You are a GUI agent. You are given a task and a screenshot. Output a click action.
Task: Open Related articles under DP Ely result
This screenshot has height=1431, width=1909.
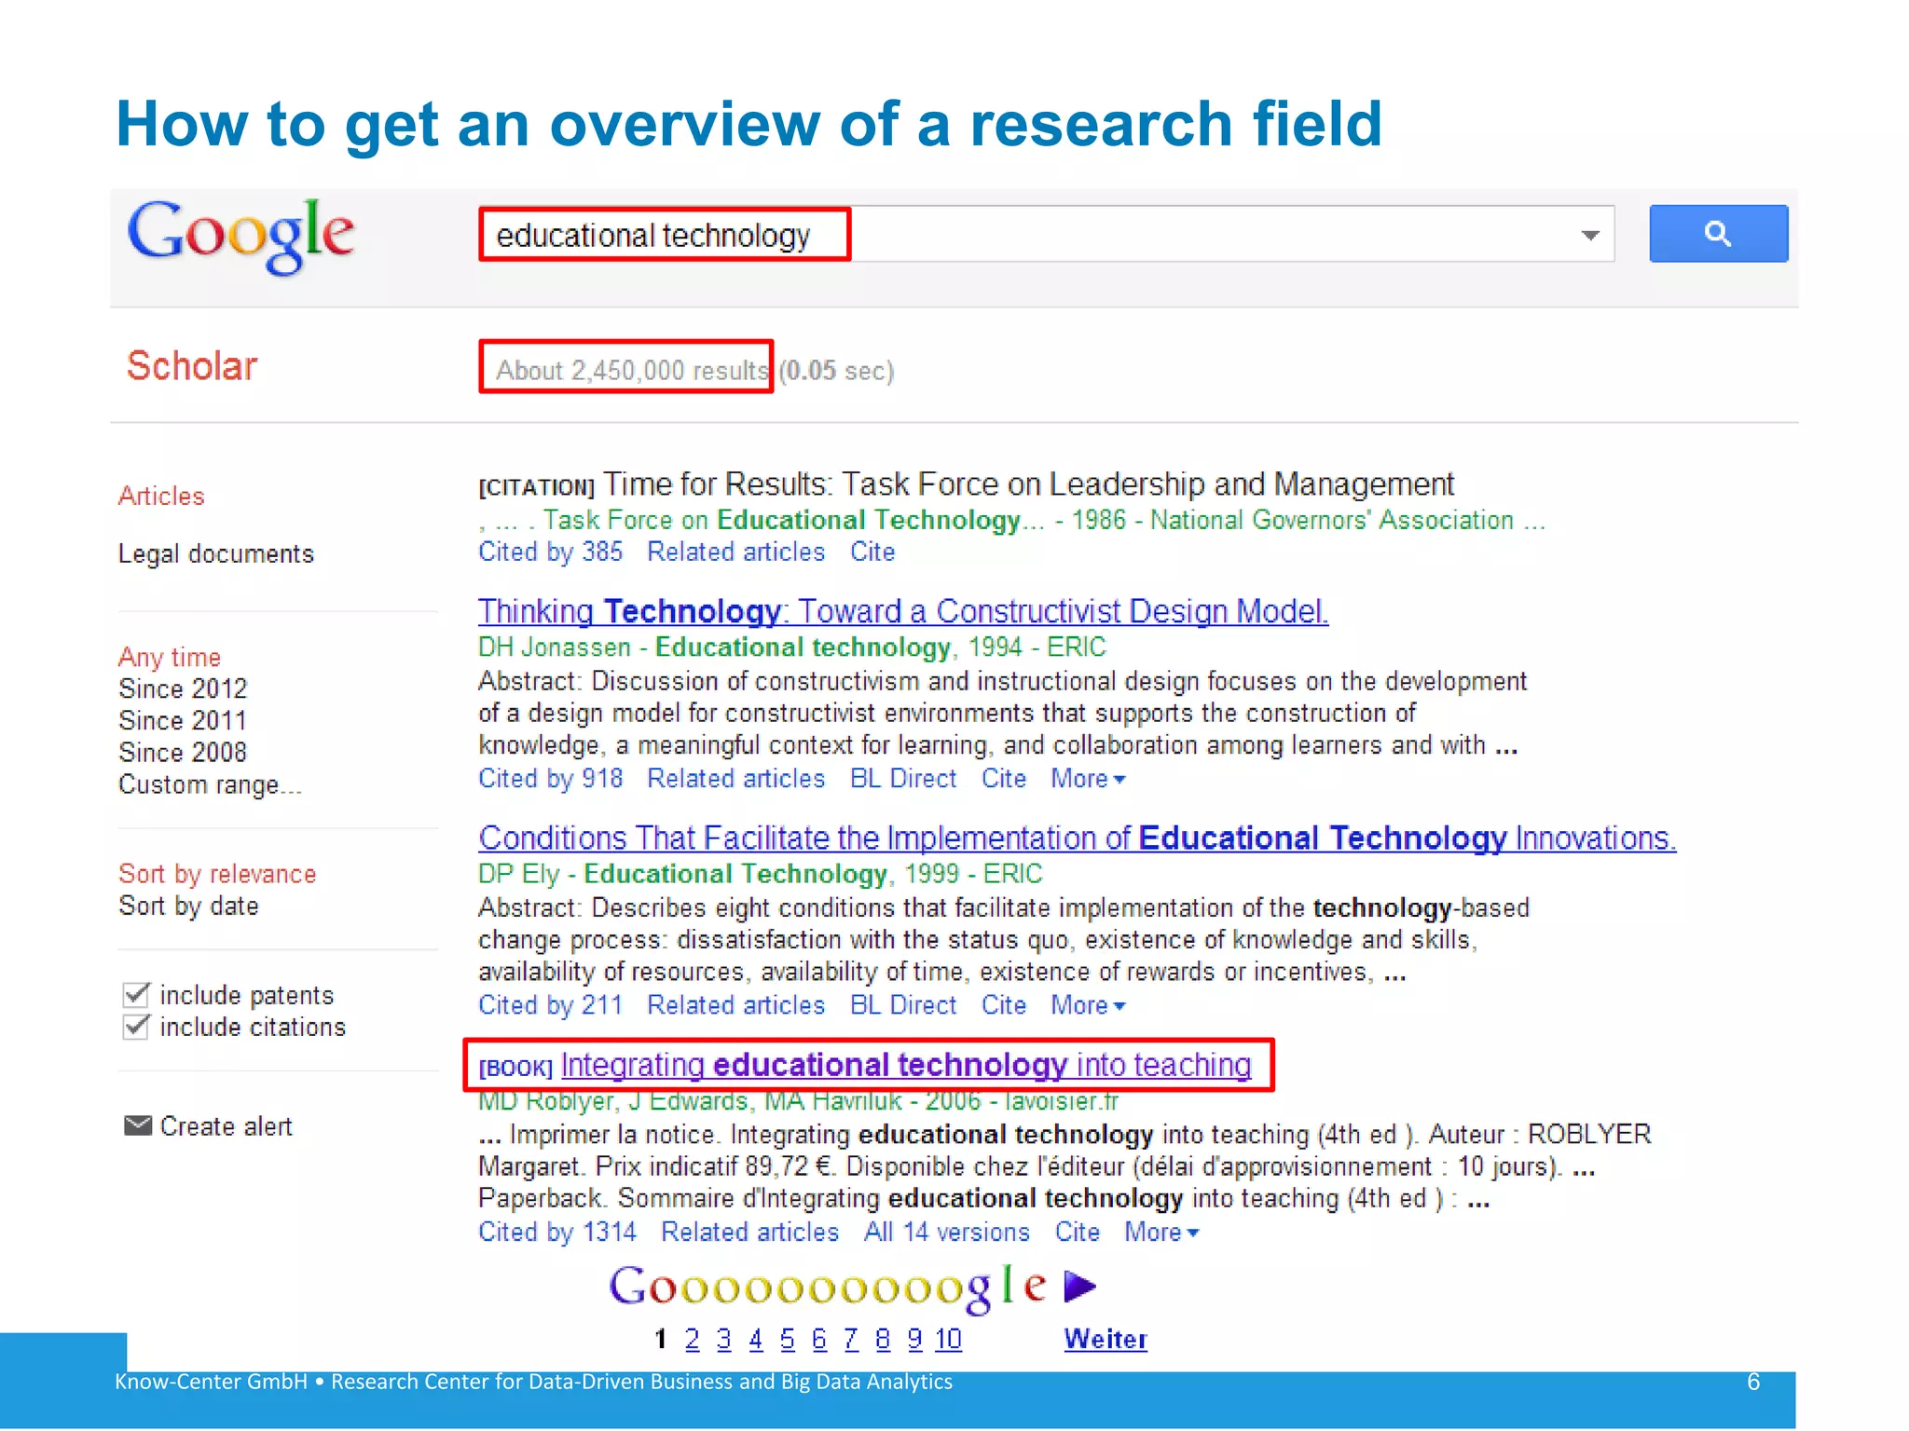pyautogui.click(x=736, y=1005)
